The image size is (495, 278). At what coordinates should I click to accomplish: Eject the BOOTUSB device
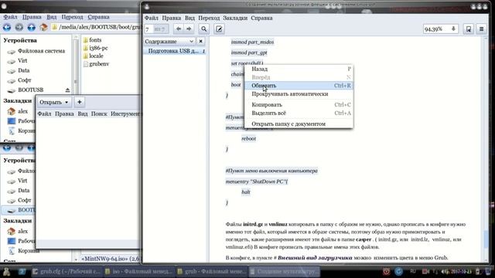click(67, 90)
